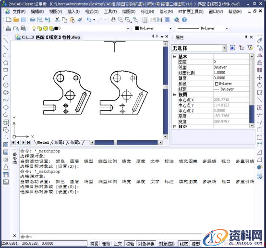Toggle 捕捉 snap mode in status bar
The image size is (266, 248).
pyautogui.click(x=94, y=244)
